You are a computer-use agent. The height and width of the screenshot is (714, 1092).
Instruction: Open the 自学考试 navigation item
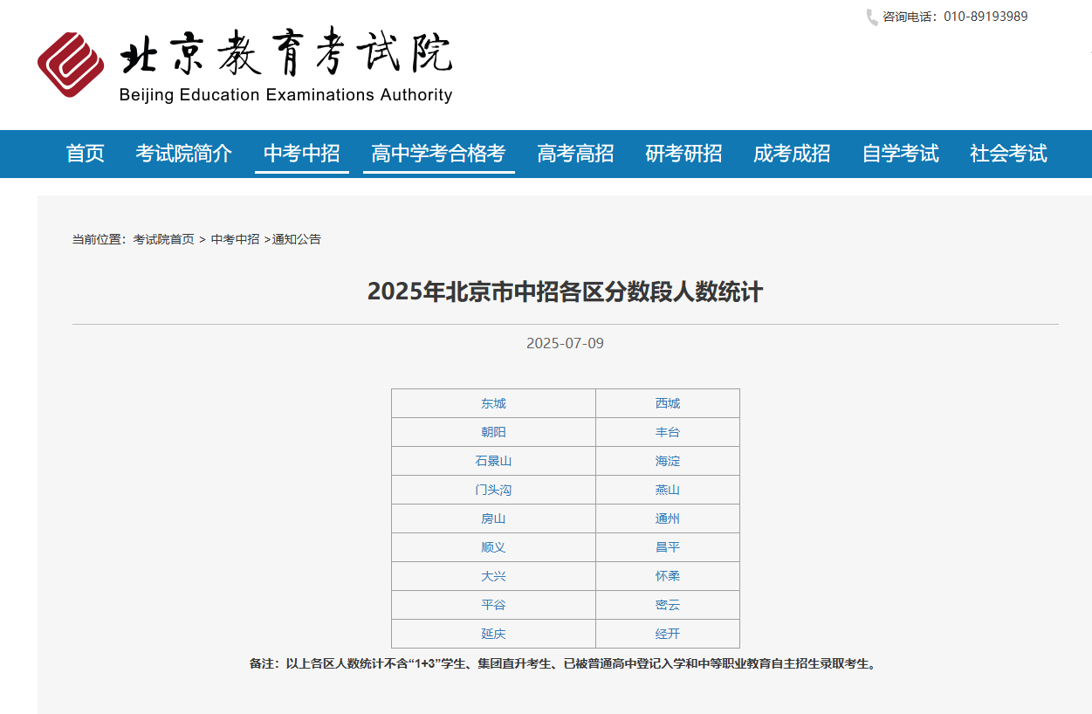coord(901,154)
